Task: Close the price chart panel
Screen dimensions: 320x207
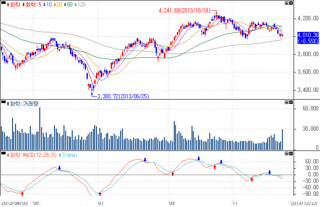Action: [x=291, y=3]
